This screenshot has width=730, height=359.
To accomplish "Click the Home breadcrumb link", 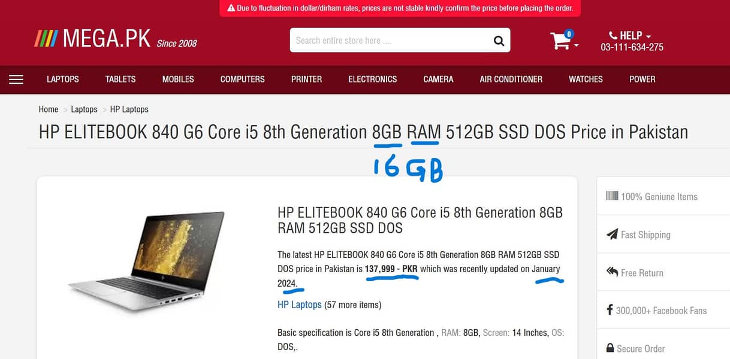I will 49,109.
